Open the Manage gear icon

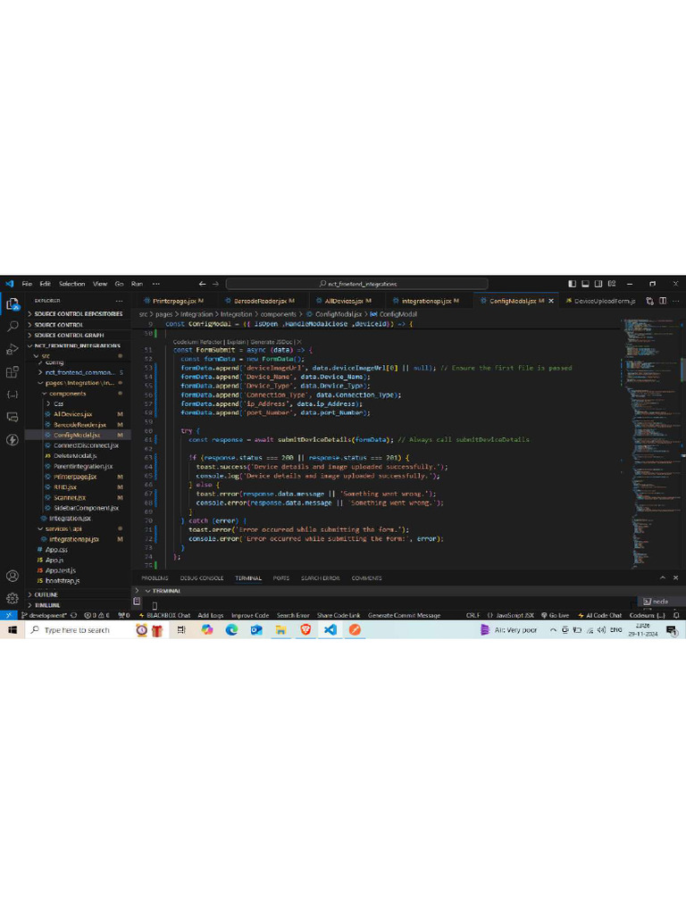13,598
